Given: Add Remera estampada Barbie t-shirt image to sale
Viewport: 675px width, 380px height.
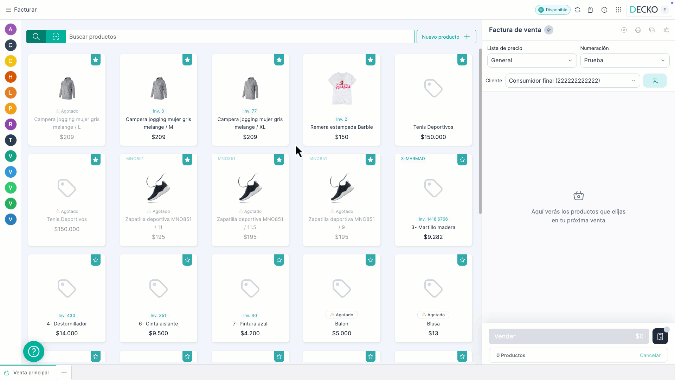Looking at the screenshot, I should [x=342, y=88].
